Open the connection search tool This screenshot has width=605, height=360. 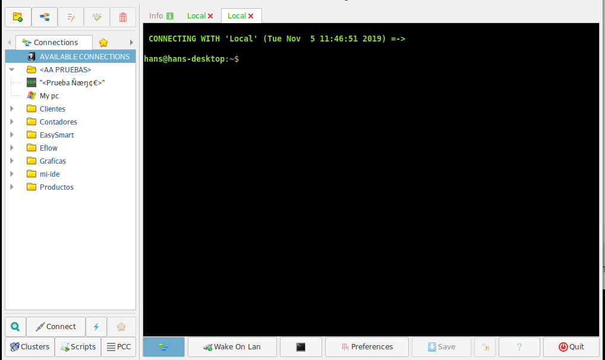point(15,326)
